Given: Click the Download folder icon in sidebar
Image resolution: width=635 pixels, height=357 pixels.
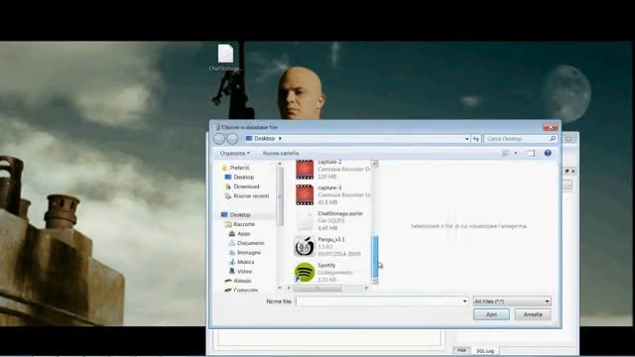Looking at the screenshot, I should pos(228,186).
